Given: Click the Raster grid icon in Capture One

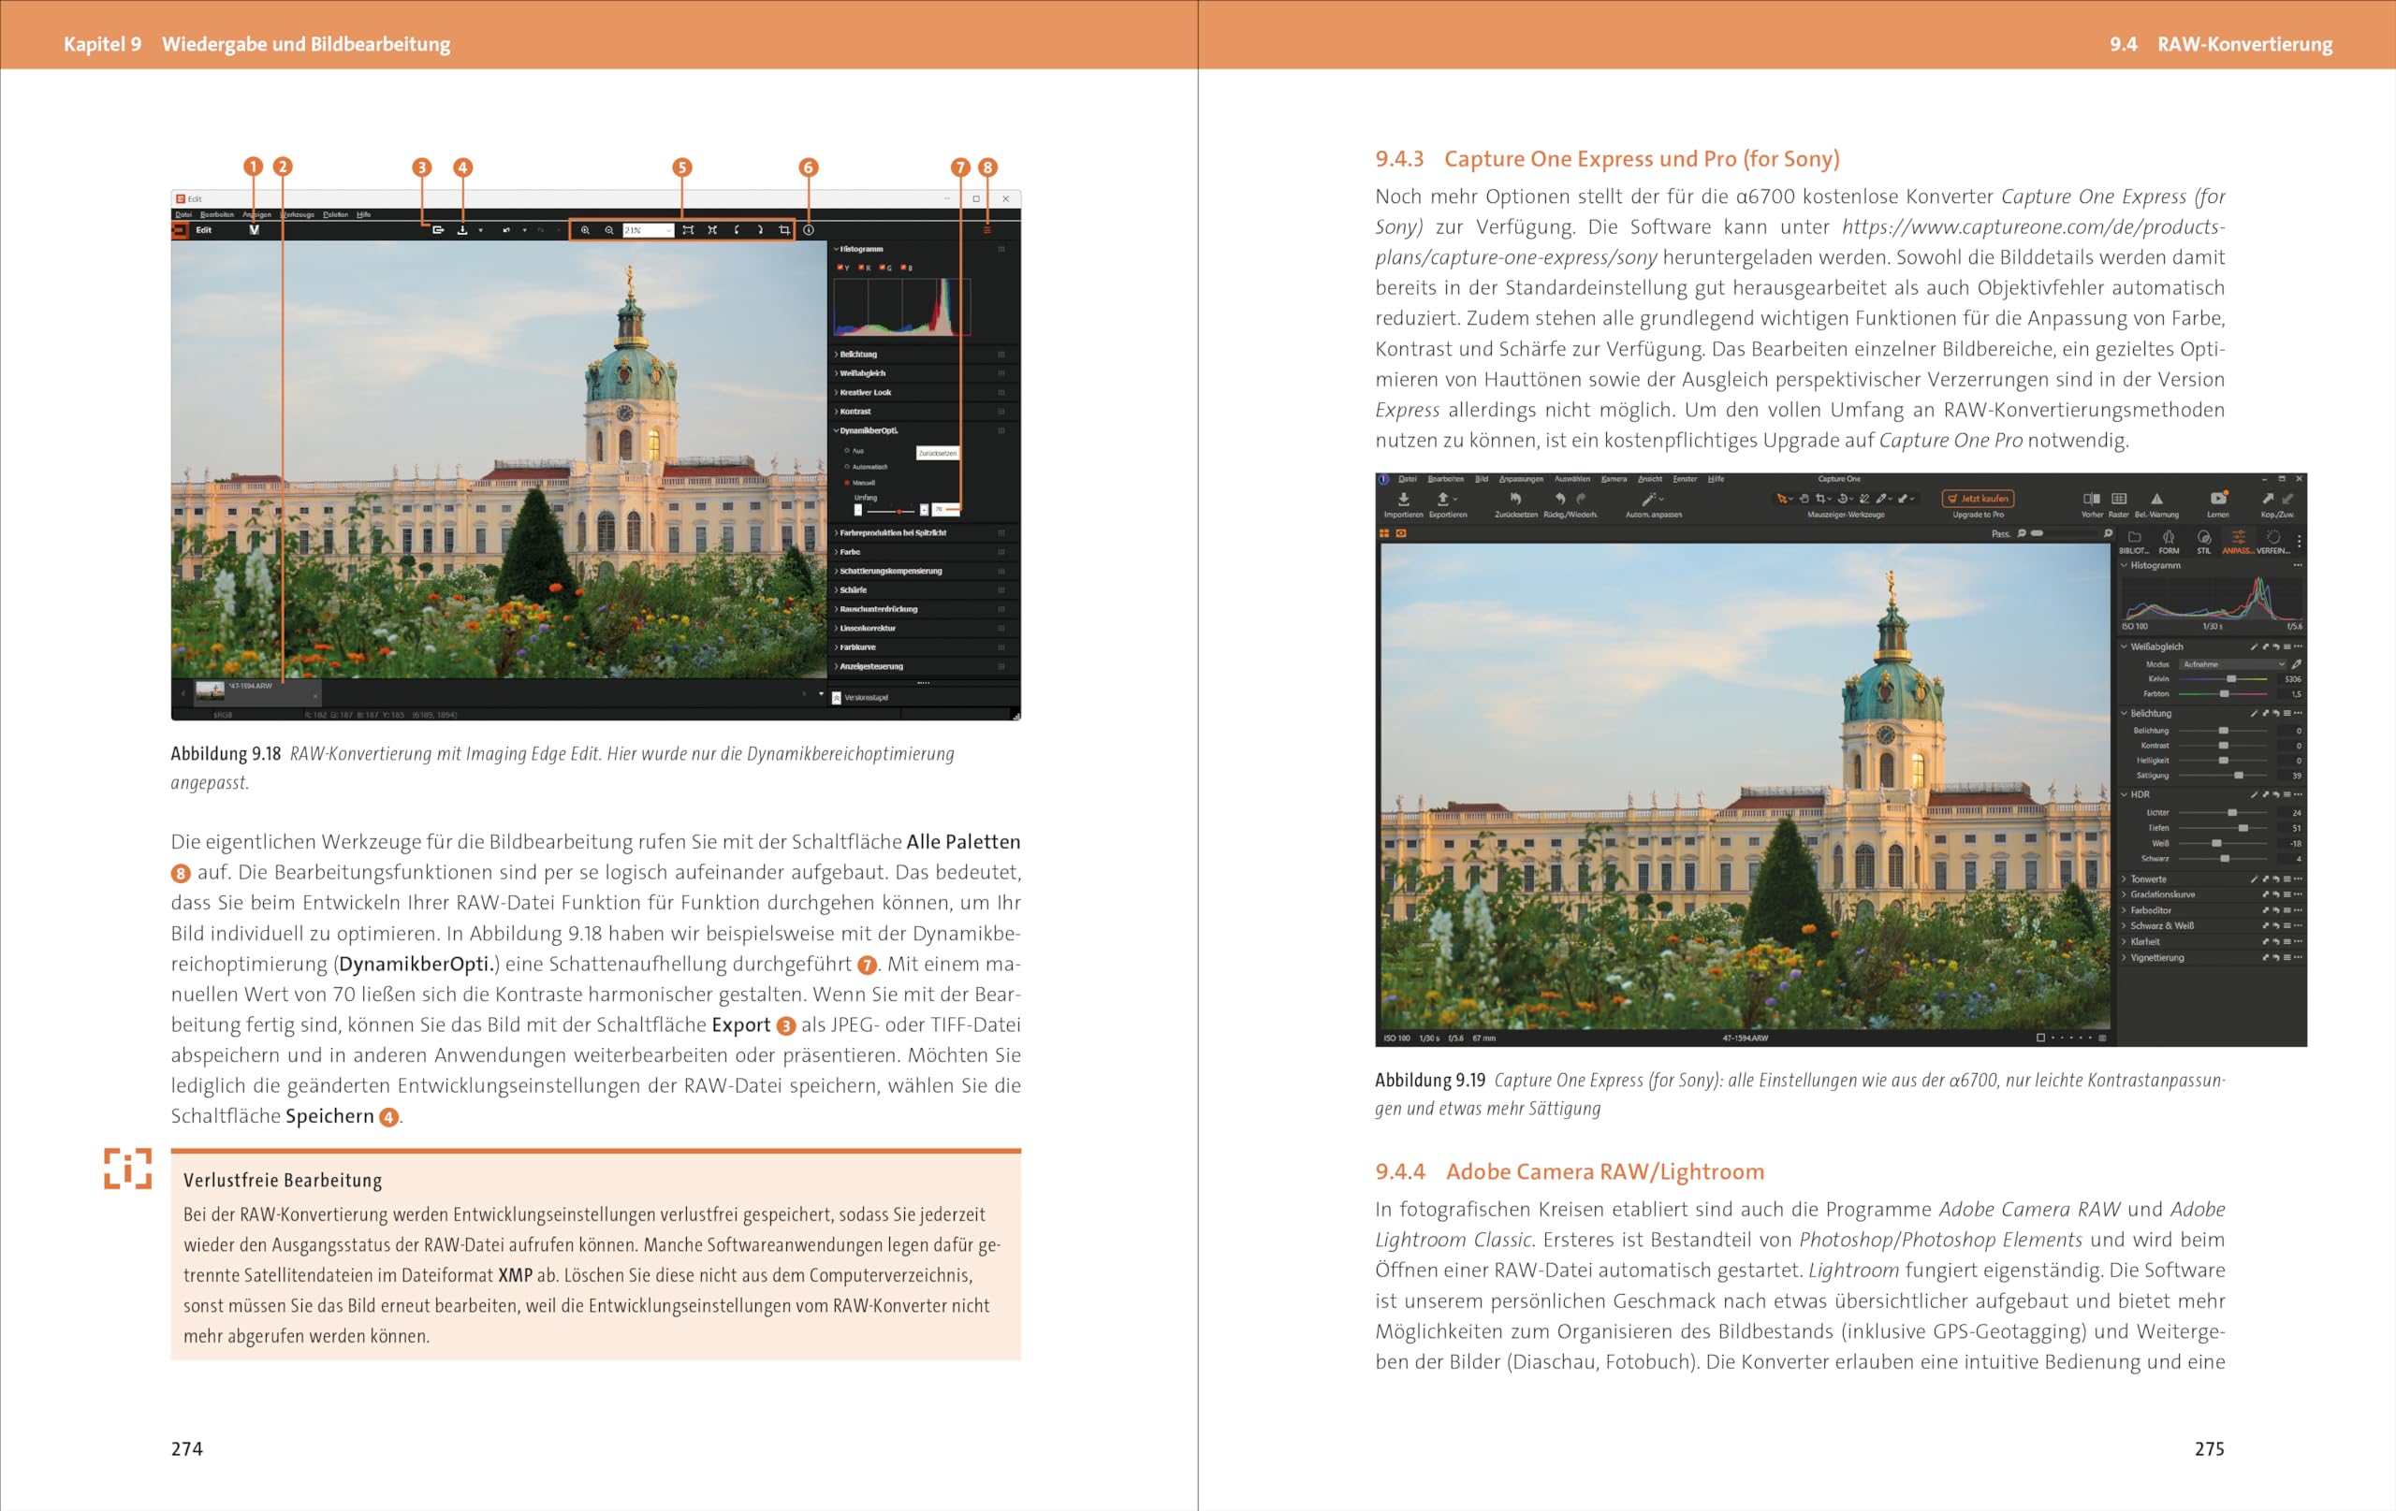Looking at the screenshot, I should [2119, 499].
